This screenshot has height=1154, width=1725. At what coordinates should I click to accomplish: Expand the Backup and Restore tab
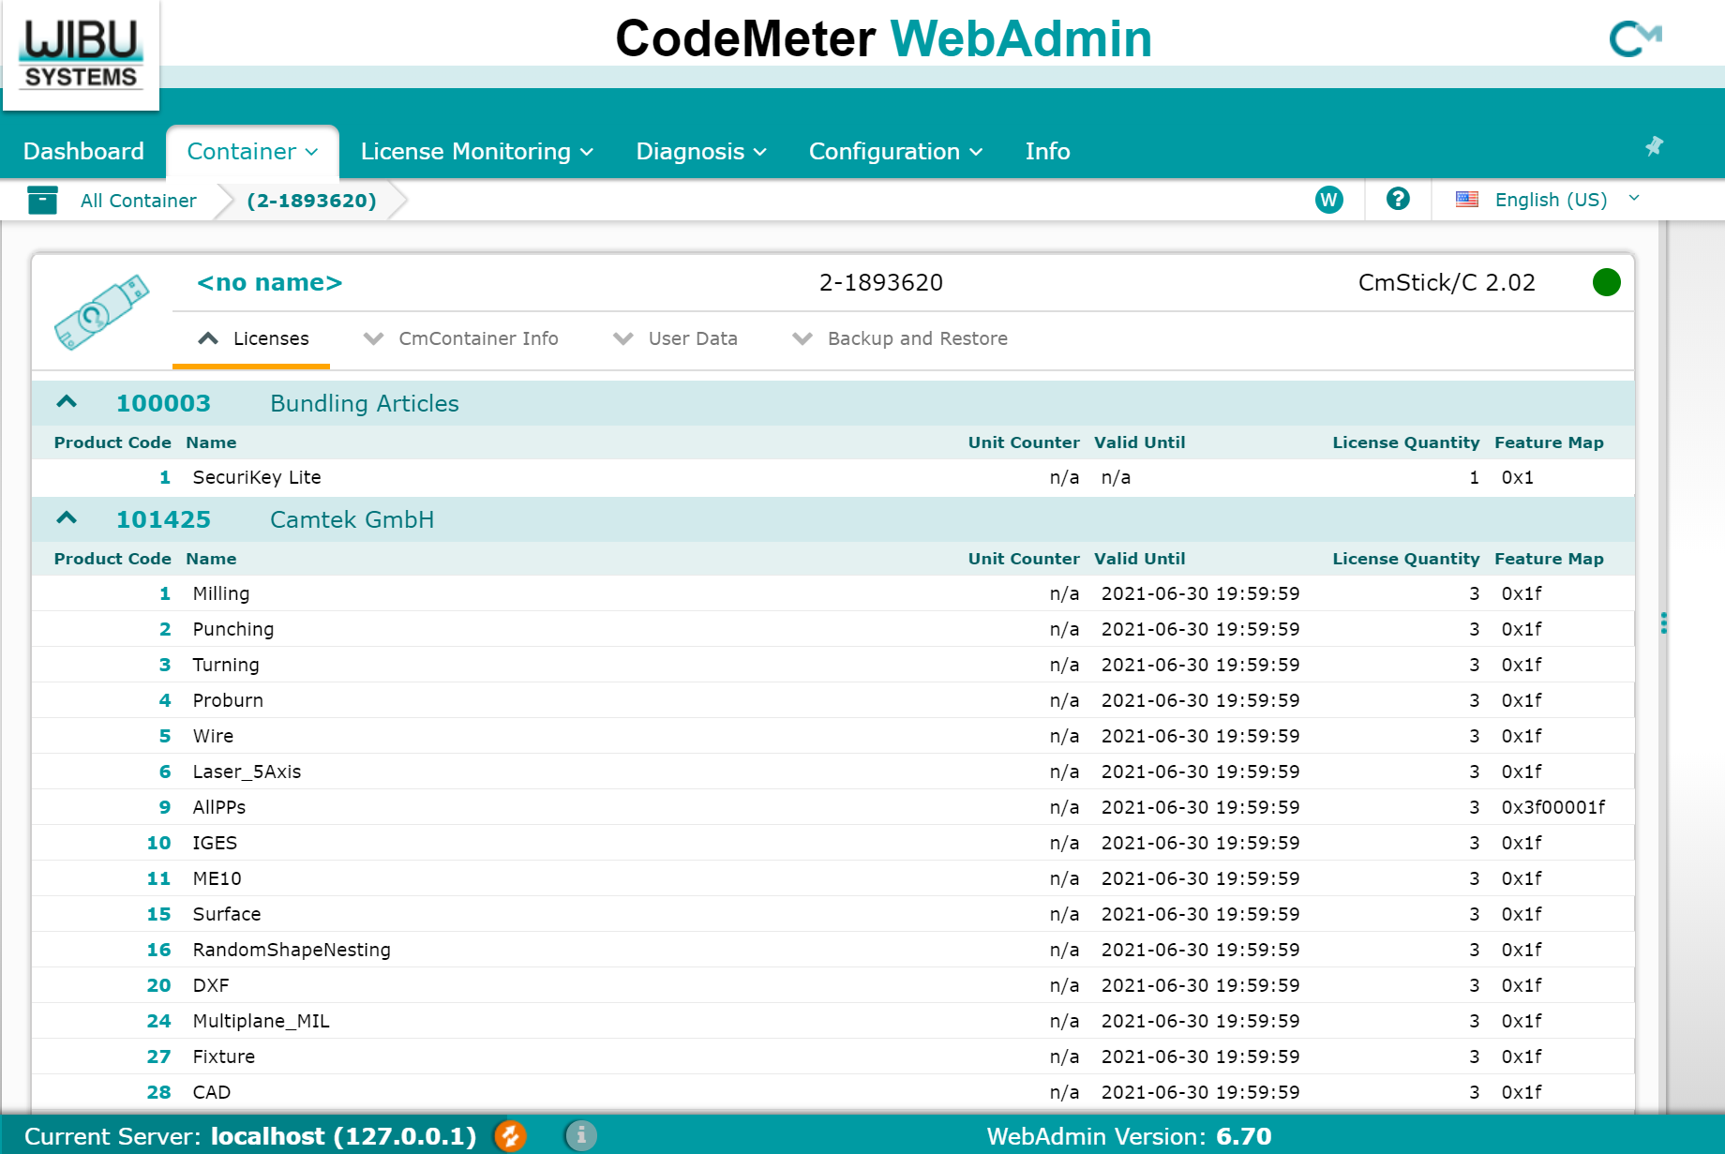point(900,338)
